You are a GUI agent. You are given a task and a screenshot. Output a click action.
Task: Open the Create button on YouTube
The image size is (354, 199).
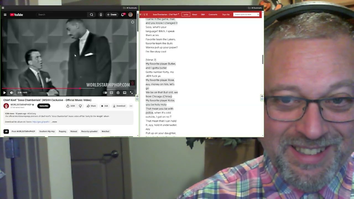click(112, 15)
